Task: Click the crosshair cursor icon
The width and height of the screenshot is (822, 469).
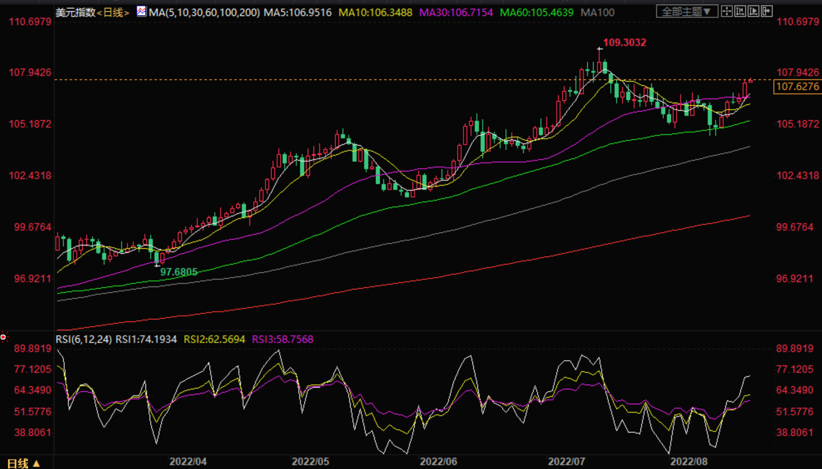Action: click(727, 11)
